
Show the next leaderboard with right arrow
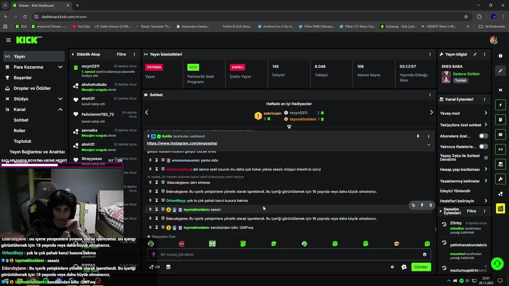(431, 112)
